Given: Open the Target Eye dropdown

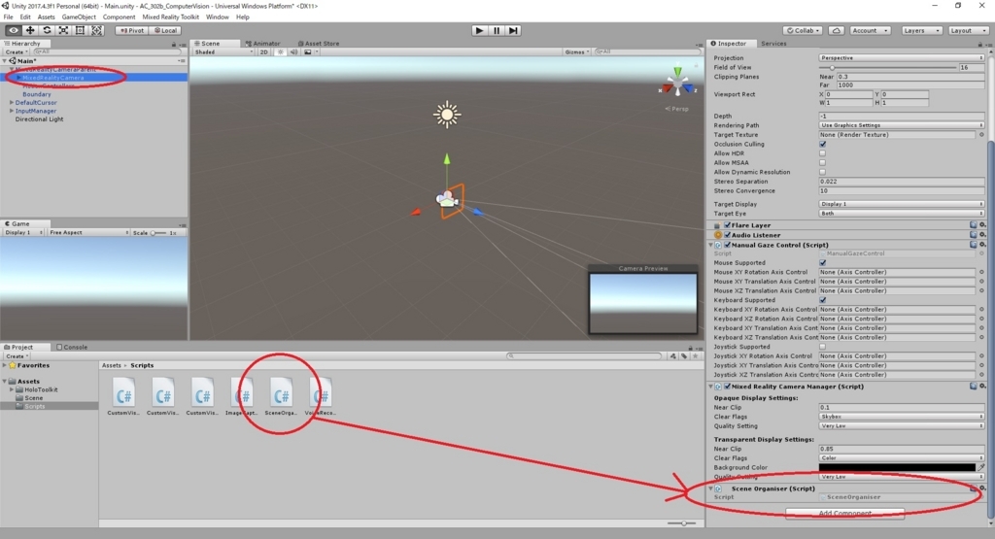Looking at the screenshot, I should tap(901, 214).
